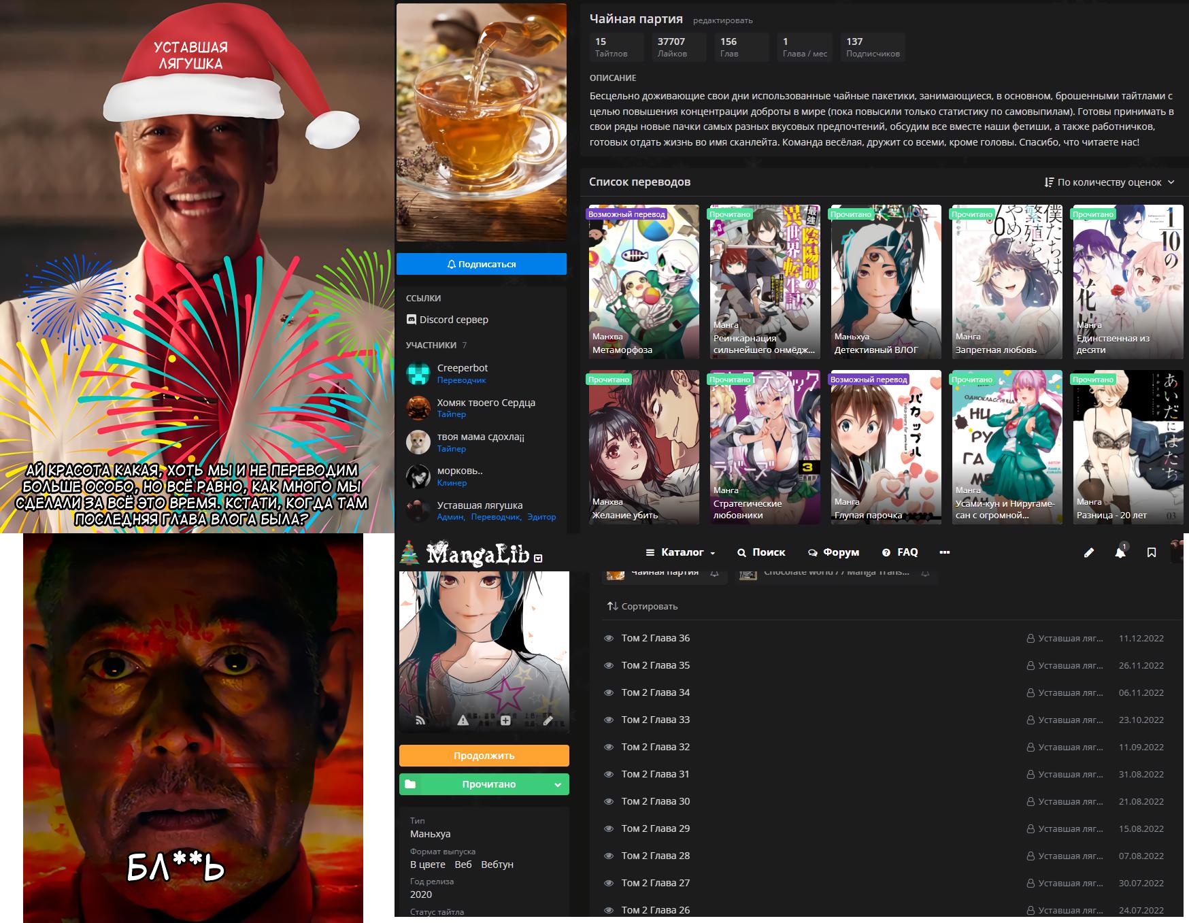Screen dimensions: 1189x923
Task: Open the Глупая парочка manga cover
Action: (x=886, y=447)
